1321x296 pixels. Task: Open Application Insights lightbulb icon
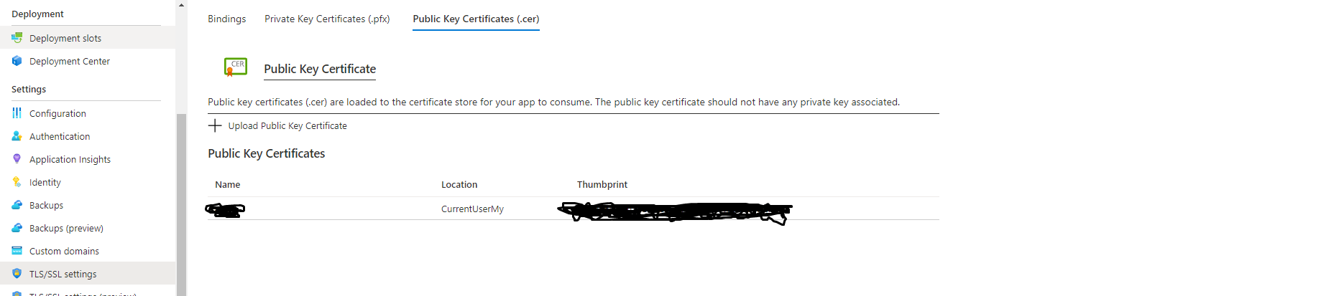(x=17, y=159)
